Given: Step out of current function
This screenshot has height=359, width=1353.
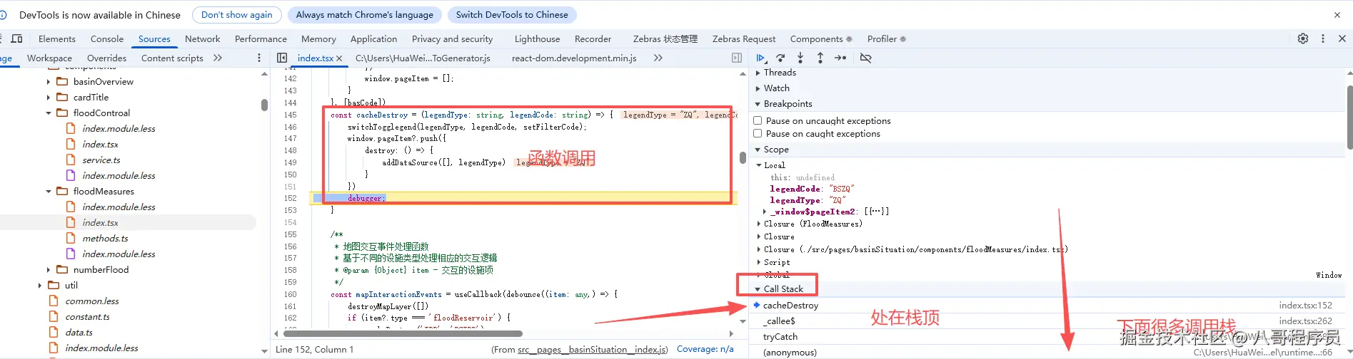Looking at the screenshot, I should click(820, 58).
